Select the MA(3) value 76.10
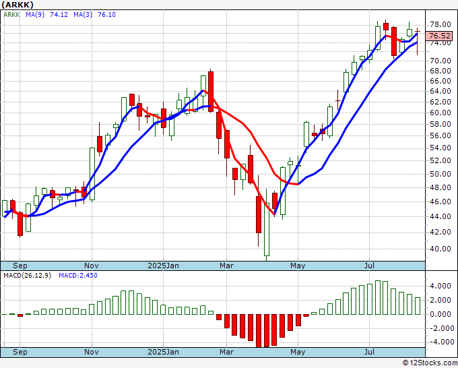The width and height of the screenshot is (458, 368). coord(106,14)
